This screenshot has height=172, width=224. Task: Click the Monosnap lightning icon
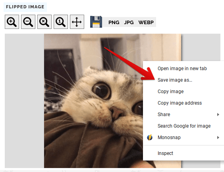[150, 138]
